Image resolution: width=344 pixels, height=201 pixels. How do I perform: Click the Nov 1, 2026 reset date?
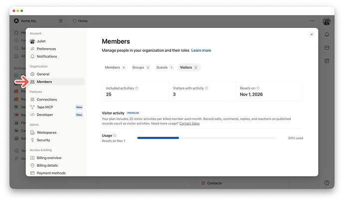coord(251,95)
